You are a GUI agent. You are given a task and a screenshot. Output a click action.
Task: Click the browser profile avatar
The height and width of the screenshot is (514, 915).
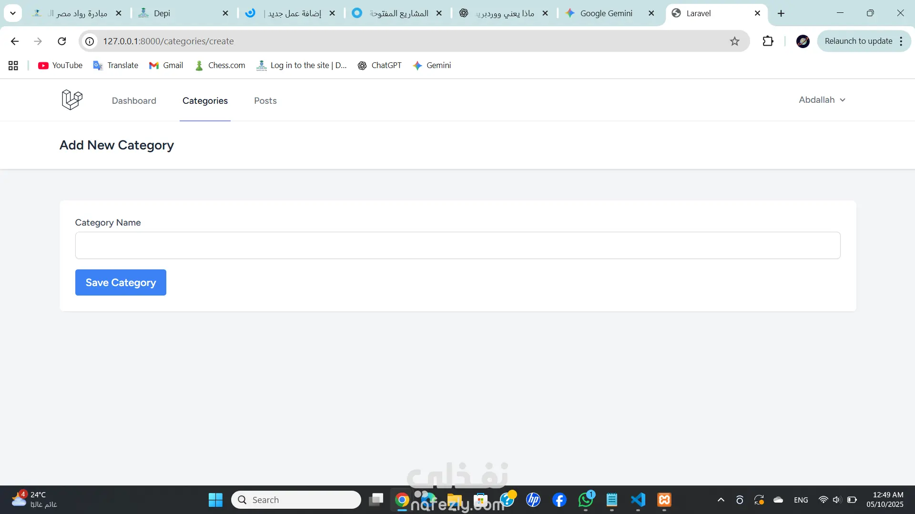click(803, 41)
